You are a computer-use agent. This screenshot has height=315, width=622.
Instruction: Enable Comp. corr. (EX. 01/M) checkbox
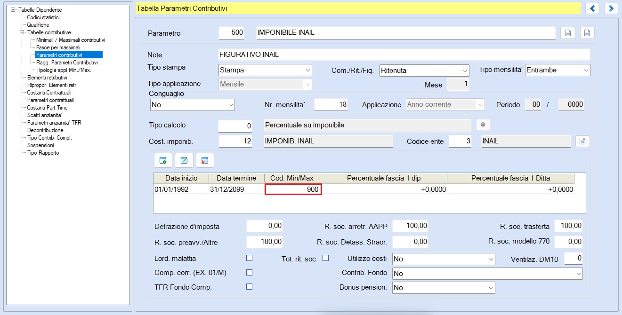pos(250,273)
